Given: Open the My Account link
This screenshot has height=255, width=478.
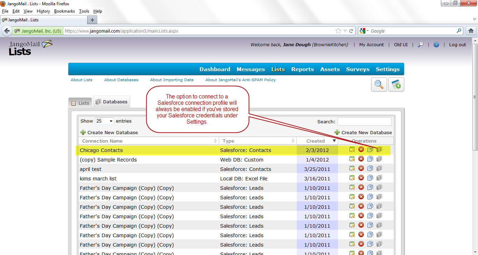Looking at the screenshot, I should click(x=372, y=45).
